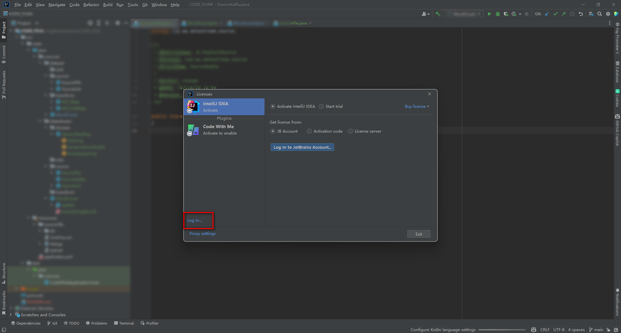Open the Profiler tool window tab

(149, 323)
